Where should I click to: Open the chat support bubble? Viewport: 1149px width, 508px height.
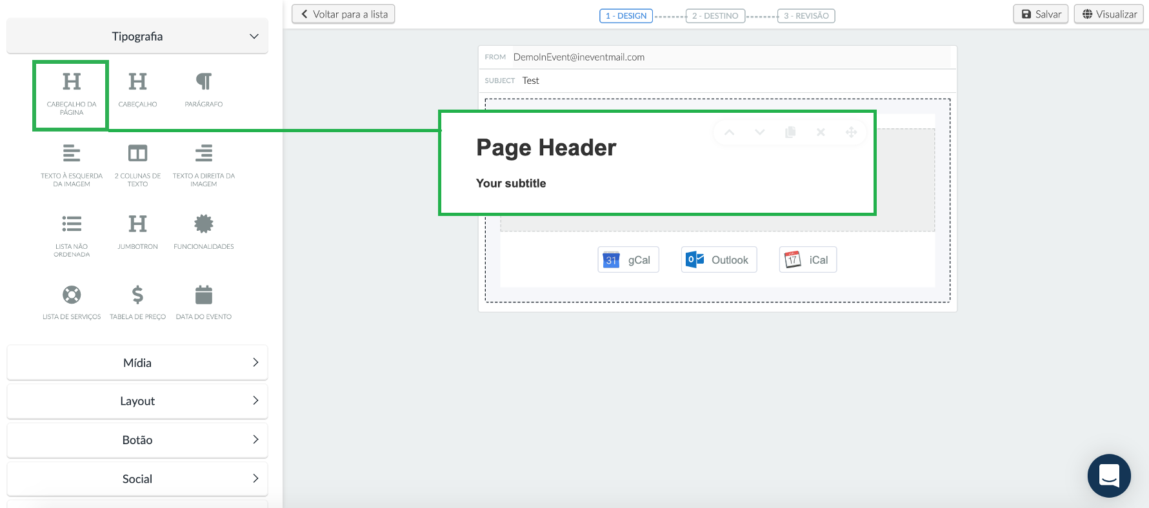(1109, 476)
